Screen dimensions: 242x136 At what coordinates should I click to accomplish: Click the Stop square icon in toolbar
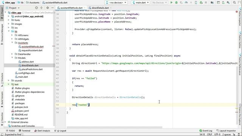[206, 3]
